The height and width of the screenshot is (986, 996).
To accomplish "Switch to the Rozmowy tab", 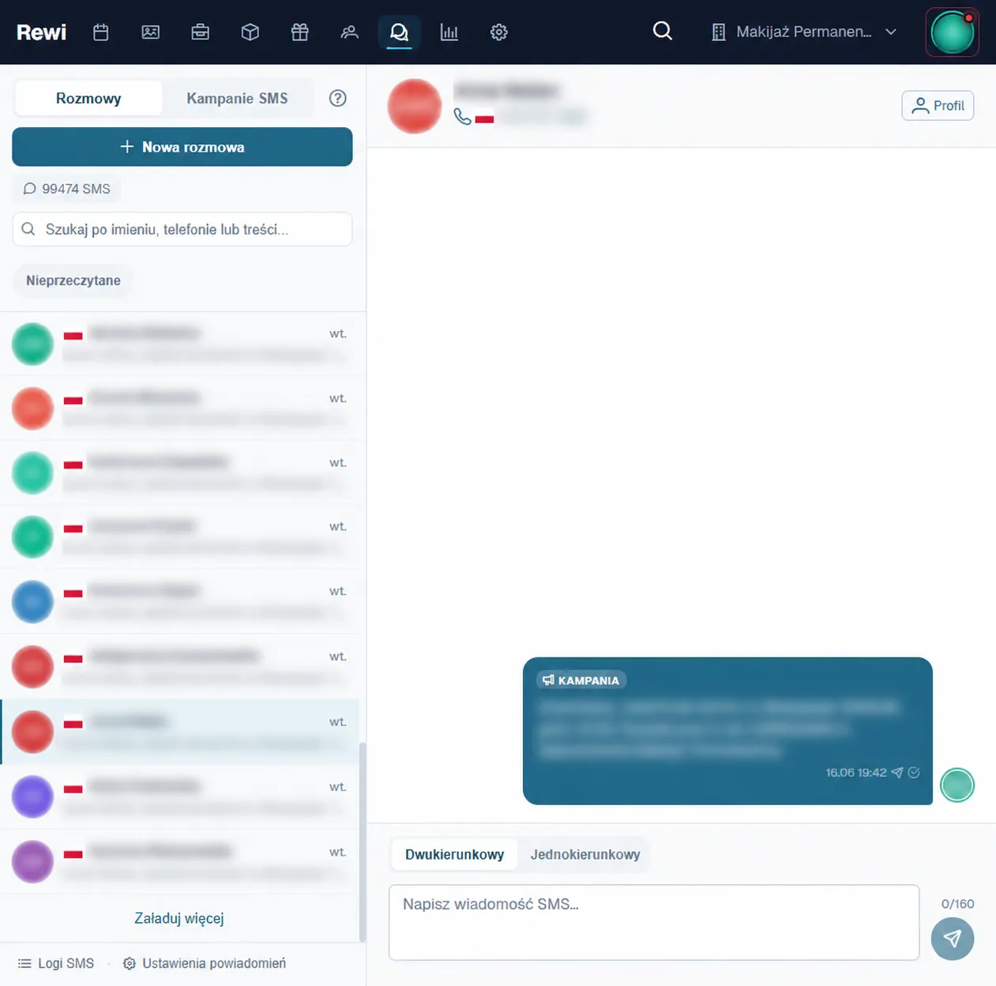I will click(88, 99).
